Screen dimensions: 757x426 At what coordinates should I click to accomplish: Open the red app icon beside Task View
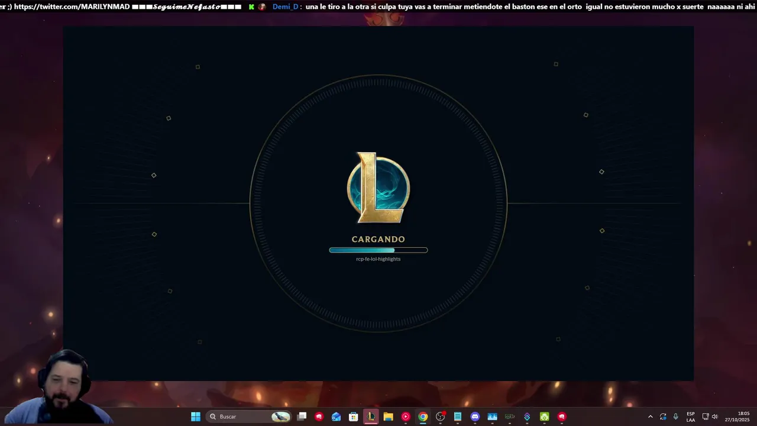(319, 417)
